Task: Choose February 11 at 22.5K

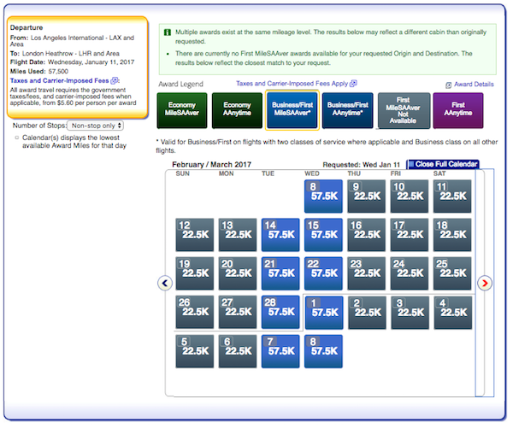Action: point(452,196)
